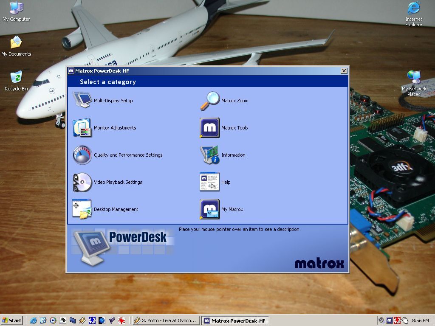Launch Winamp lightning-bolt Quick Launch icon
Viewport: 435px width, 326px height.
click(82, 320)
